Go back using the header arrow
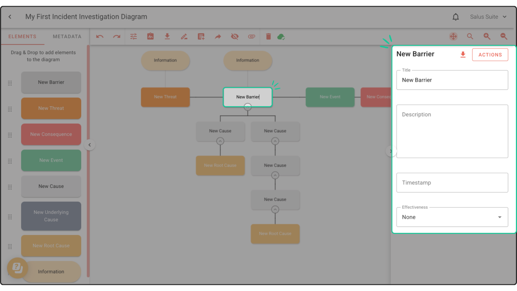Screen dimensions: 517x291 tap(10, 17)
